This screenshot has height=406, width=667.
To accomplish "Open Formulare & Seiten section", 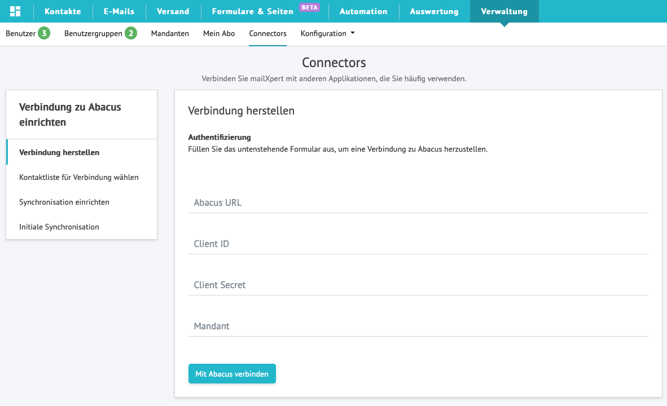I will (x=253, y=11).
